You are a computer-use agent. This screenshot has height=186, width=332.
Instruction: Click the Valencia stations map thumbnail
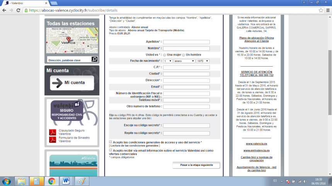pos(72,40)
